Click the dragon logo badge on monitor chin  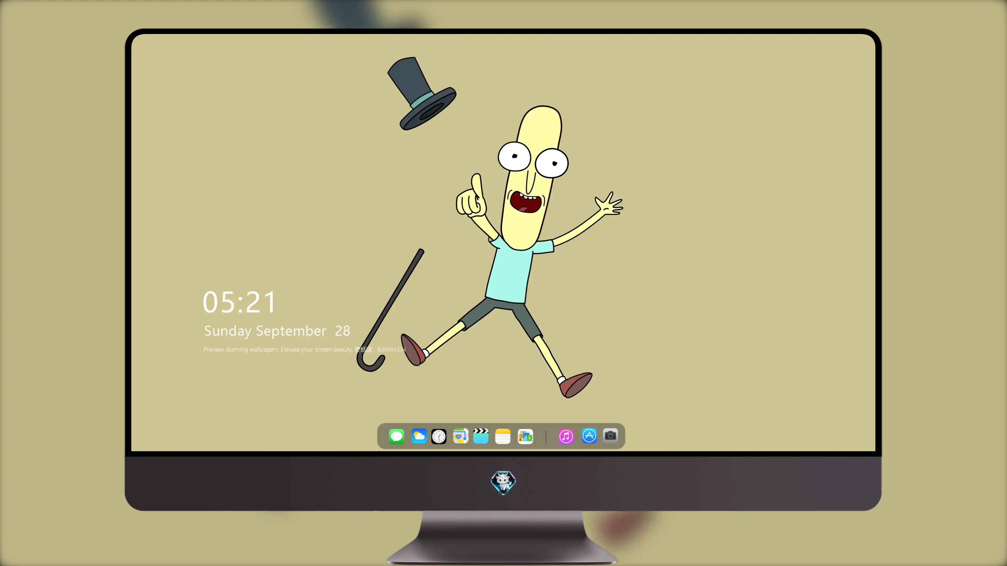(x=503, y=482)
